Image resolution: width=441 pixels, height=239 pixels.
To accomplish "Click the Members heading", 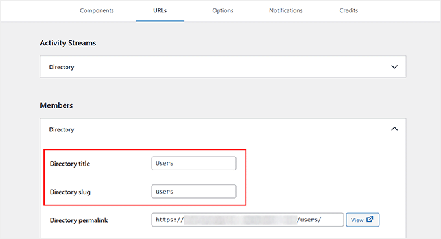I will [56, 105].
